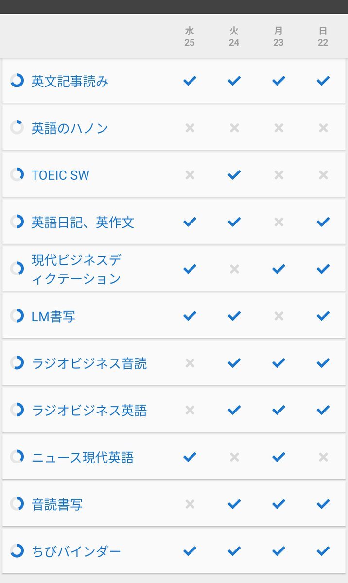Image resolution: width=348 pixels, height=583 pixels.
Task: Click progress ring icon for 英語のハノン
Action: (17, 128)
